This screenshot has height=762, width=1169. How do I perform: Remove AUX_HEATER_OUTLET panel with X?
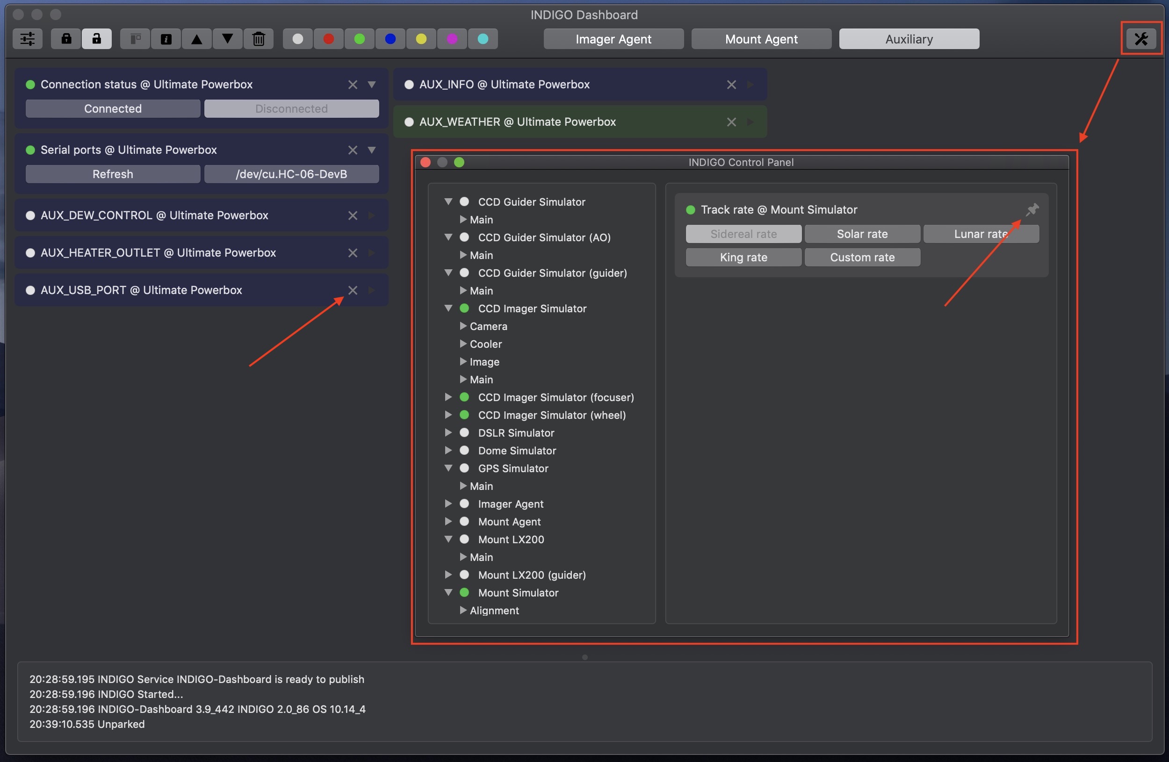pyautogui.click(x=353, y=252)
